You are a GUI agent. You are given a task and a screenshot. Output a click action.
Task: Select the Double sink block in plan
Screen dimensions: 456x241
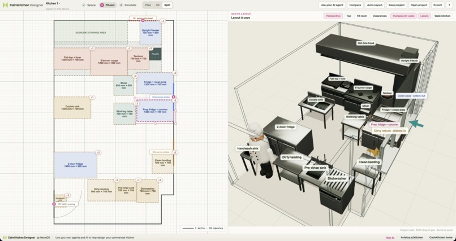(x=72, y=108)
